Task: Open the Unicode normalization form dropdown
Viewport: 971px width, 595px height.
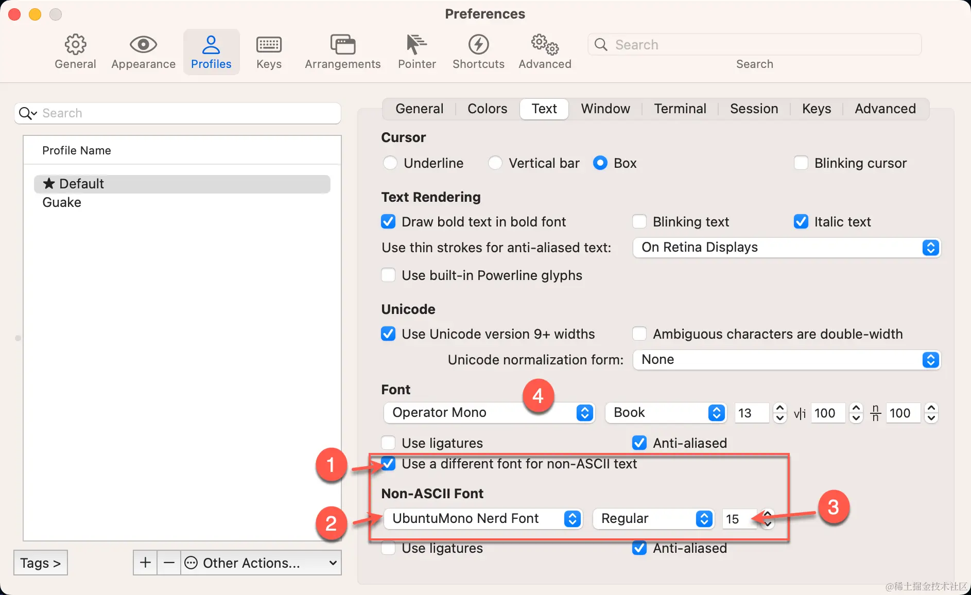Action: pyautogui.click(x=787, y=360)
